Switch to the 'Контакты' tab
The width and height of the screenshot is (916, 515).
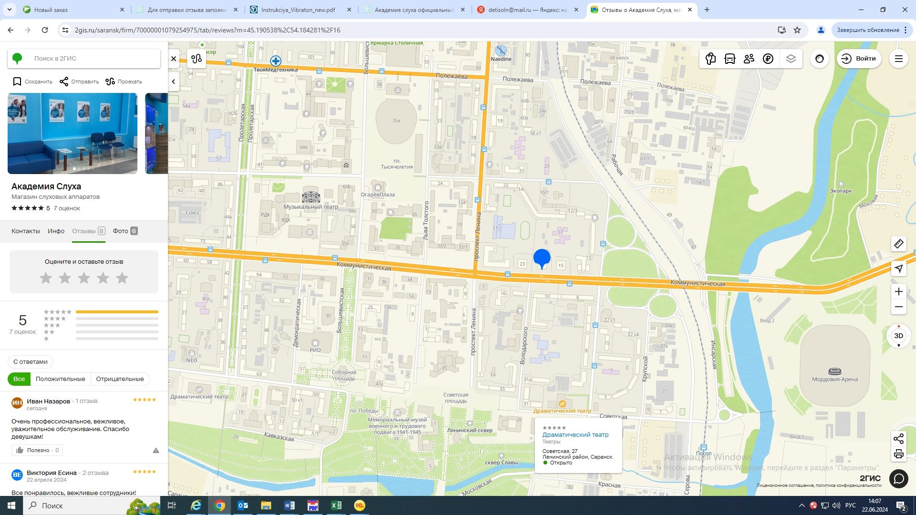pos(26,231)
